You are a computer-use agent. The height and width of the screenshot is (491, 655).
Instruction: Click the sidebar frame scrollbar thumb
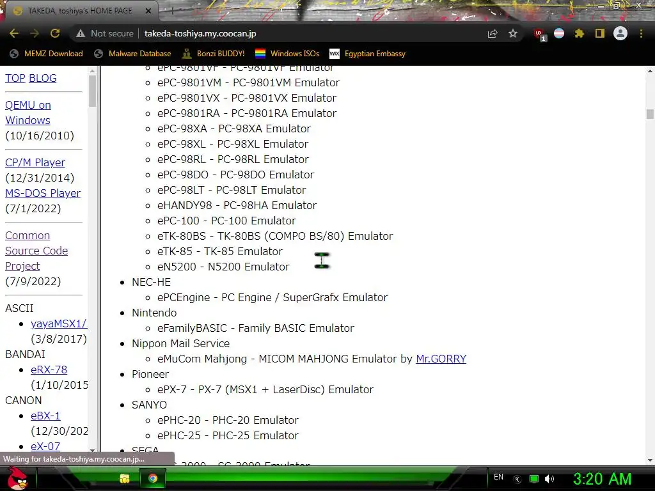[92, 91]
